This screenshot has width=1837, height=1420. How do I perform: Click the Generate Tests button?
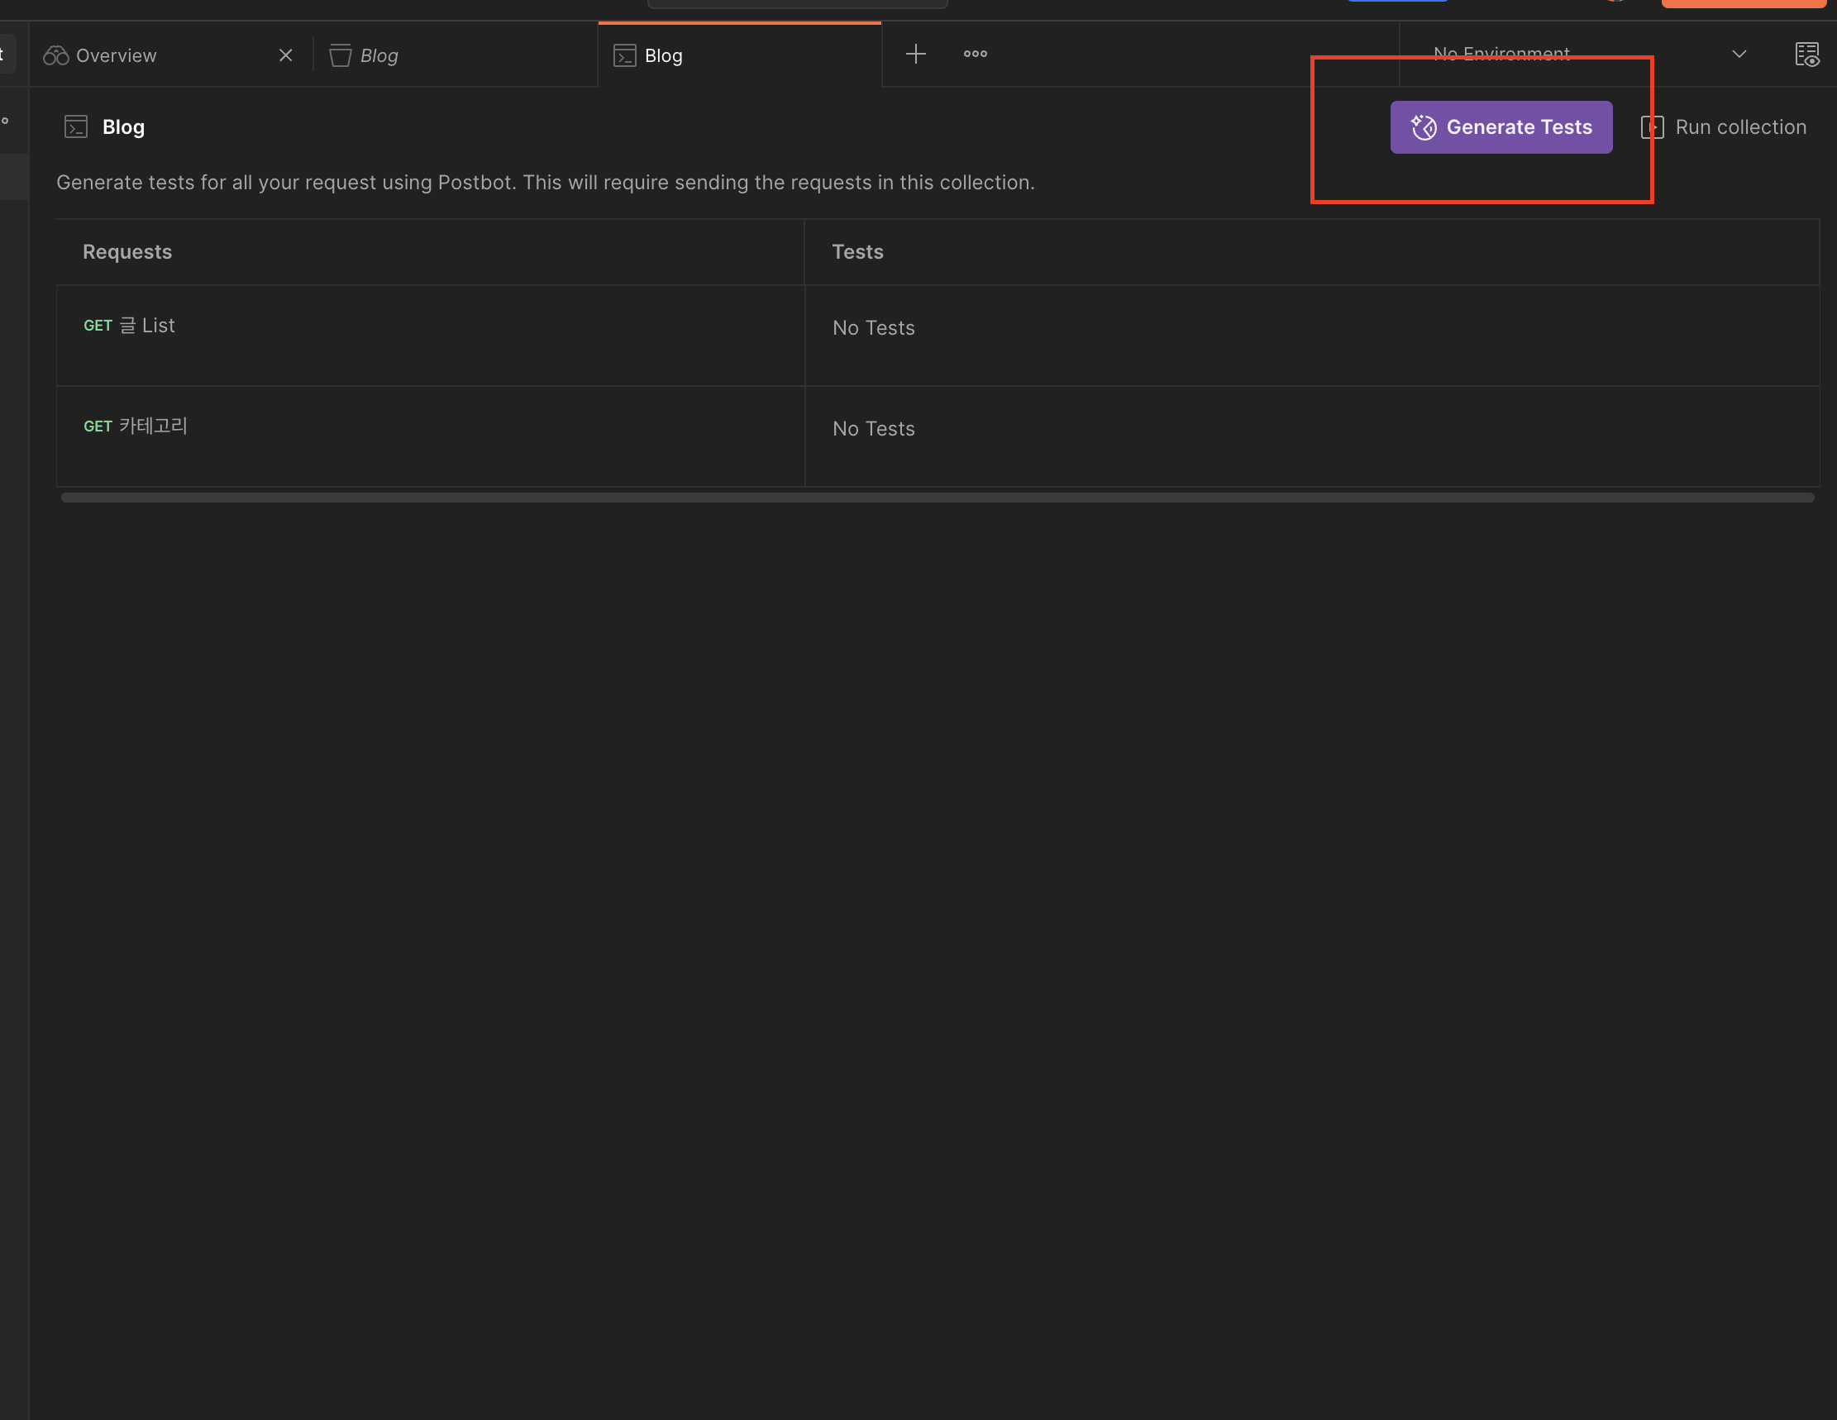[x=1500, y=127]
